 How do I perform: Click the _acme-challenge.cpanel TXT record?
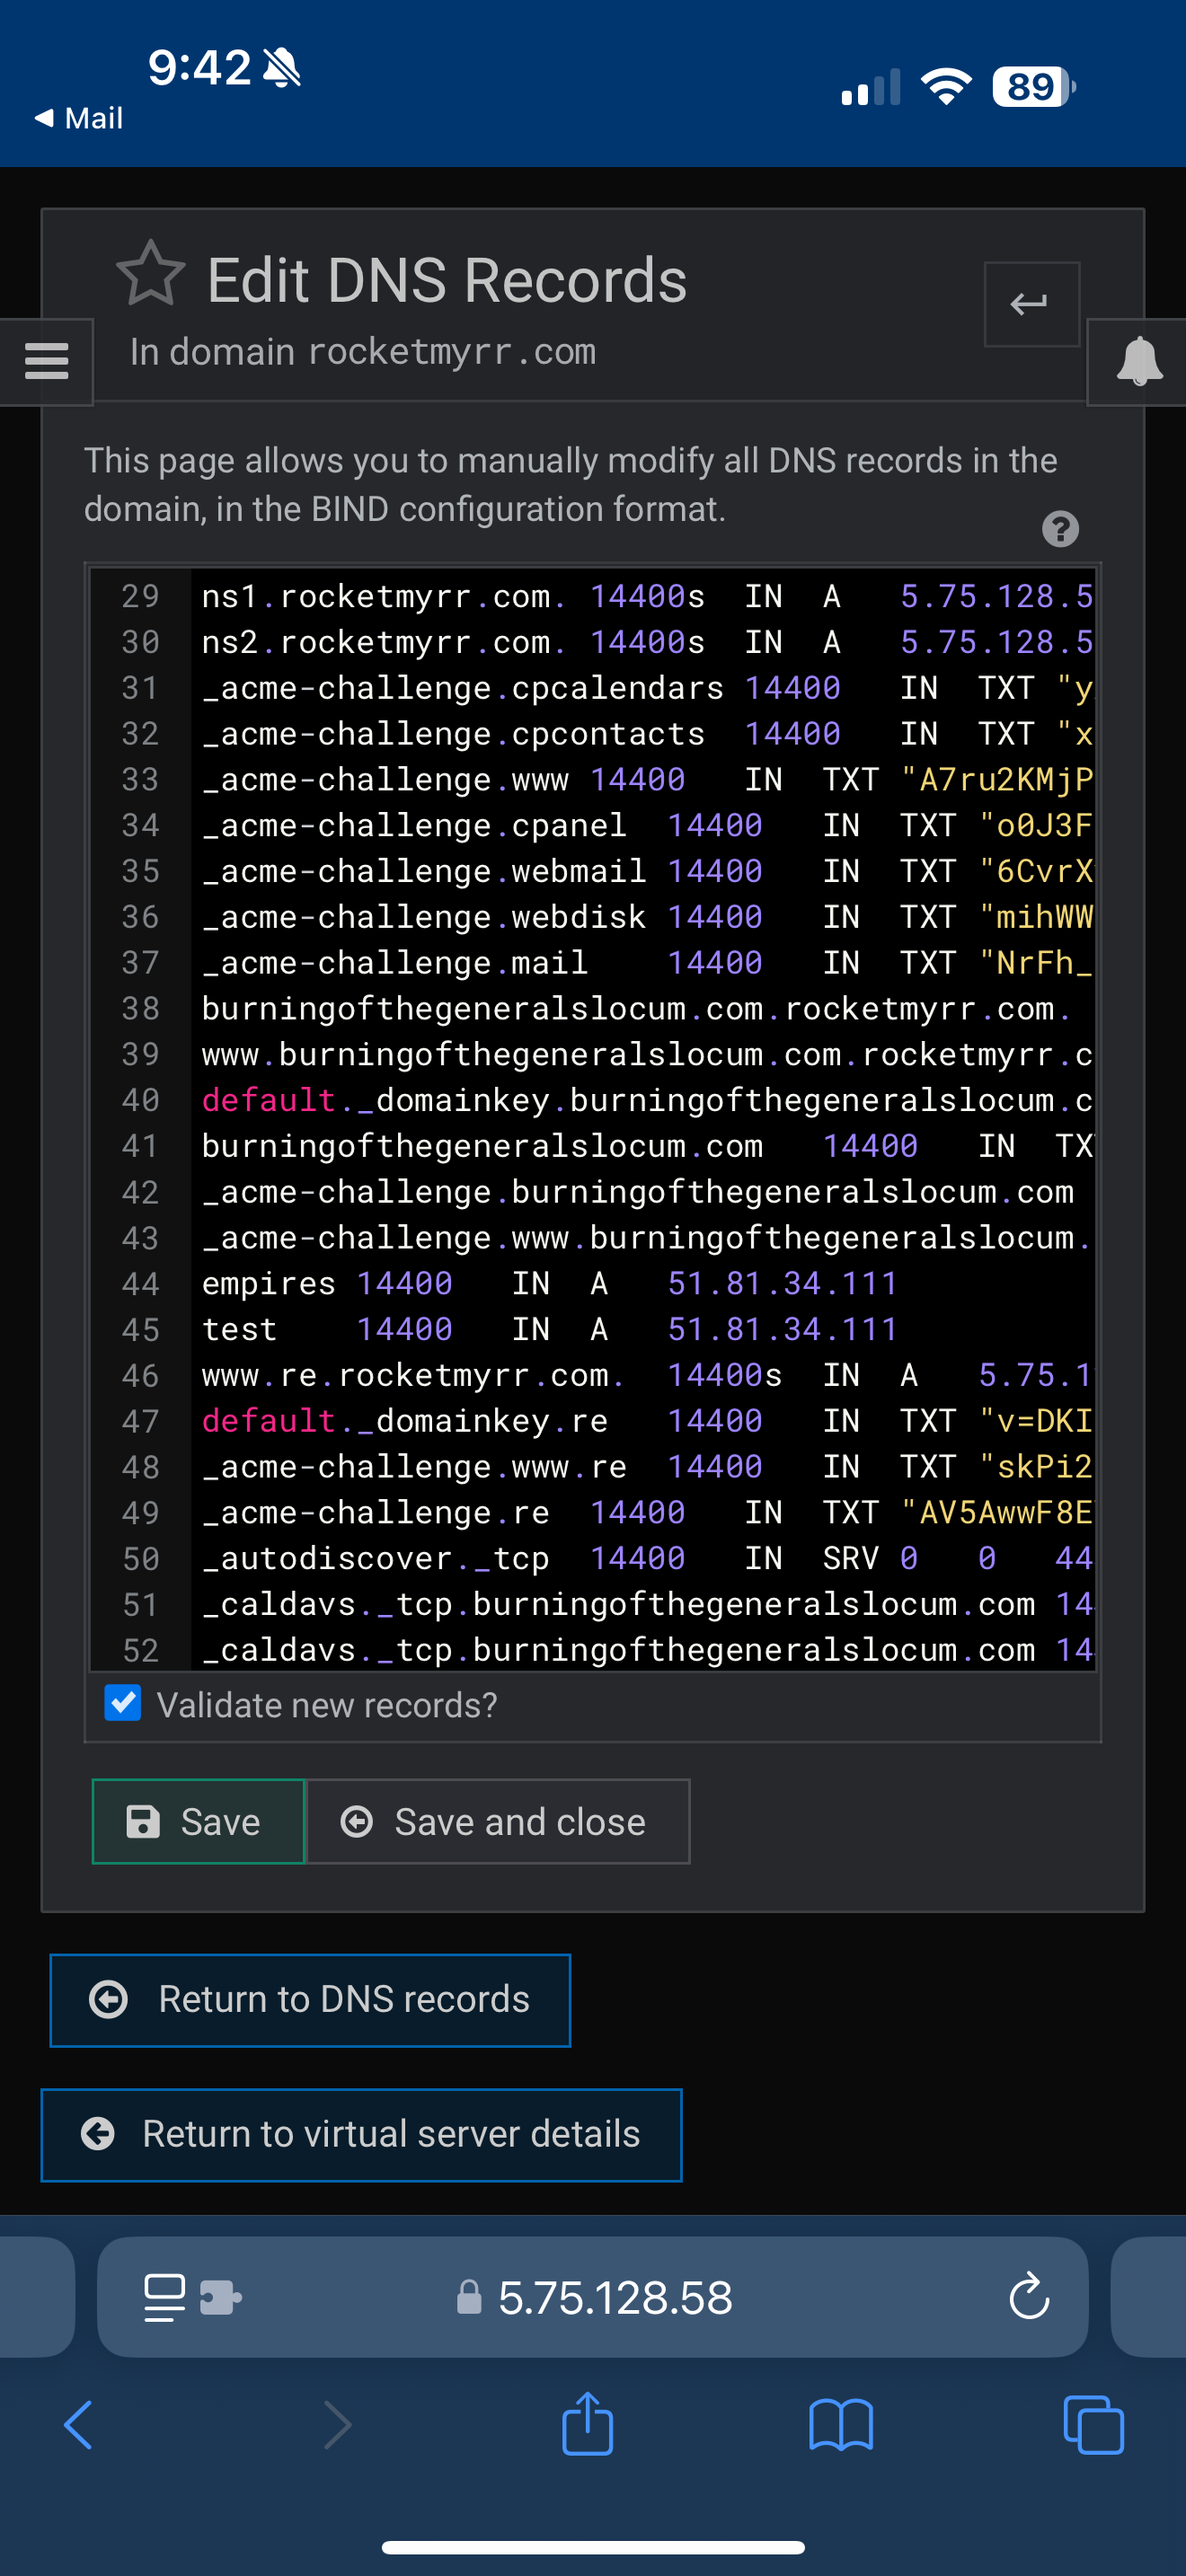pyautogui.click(x=646, y=825)
